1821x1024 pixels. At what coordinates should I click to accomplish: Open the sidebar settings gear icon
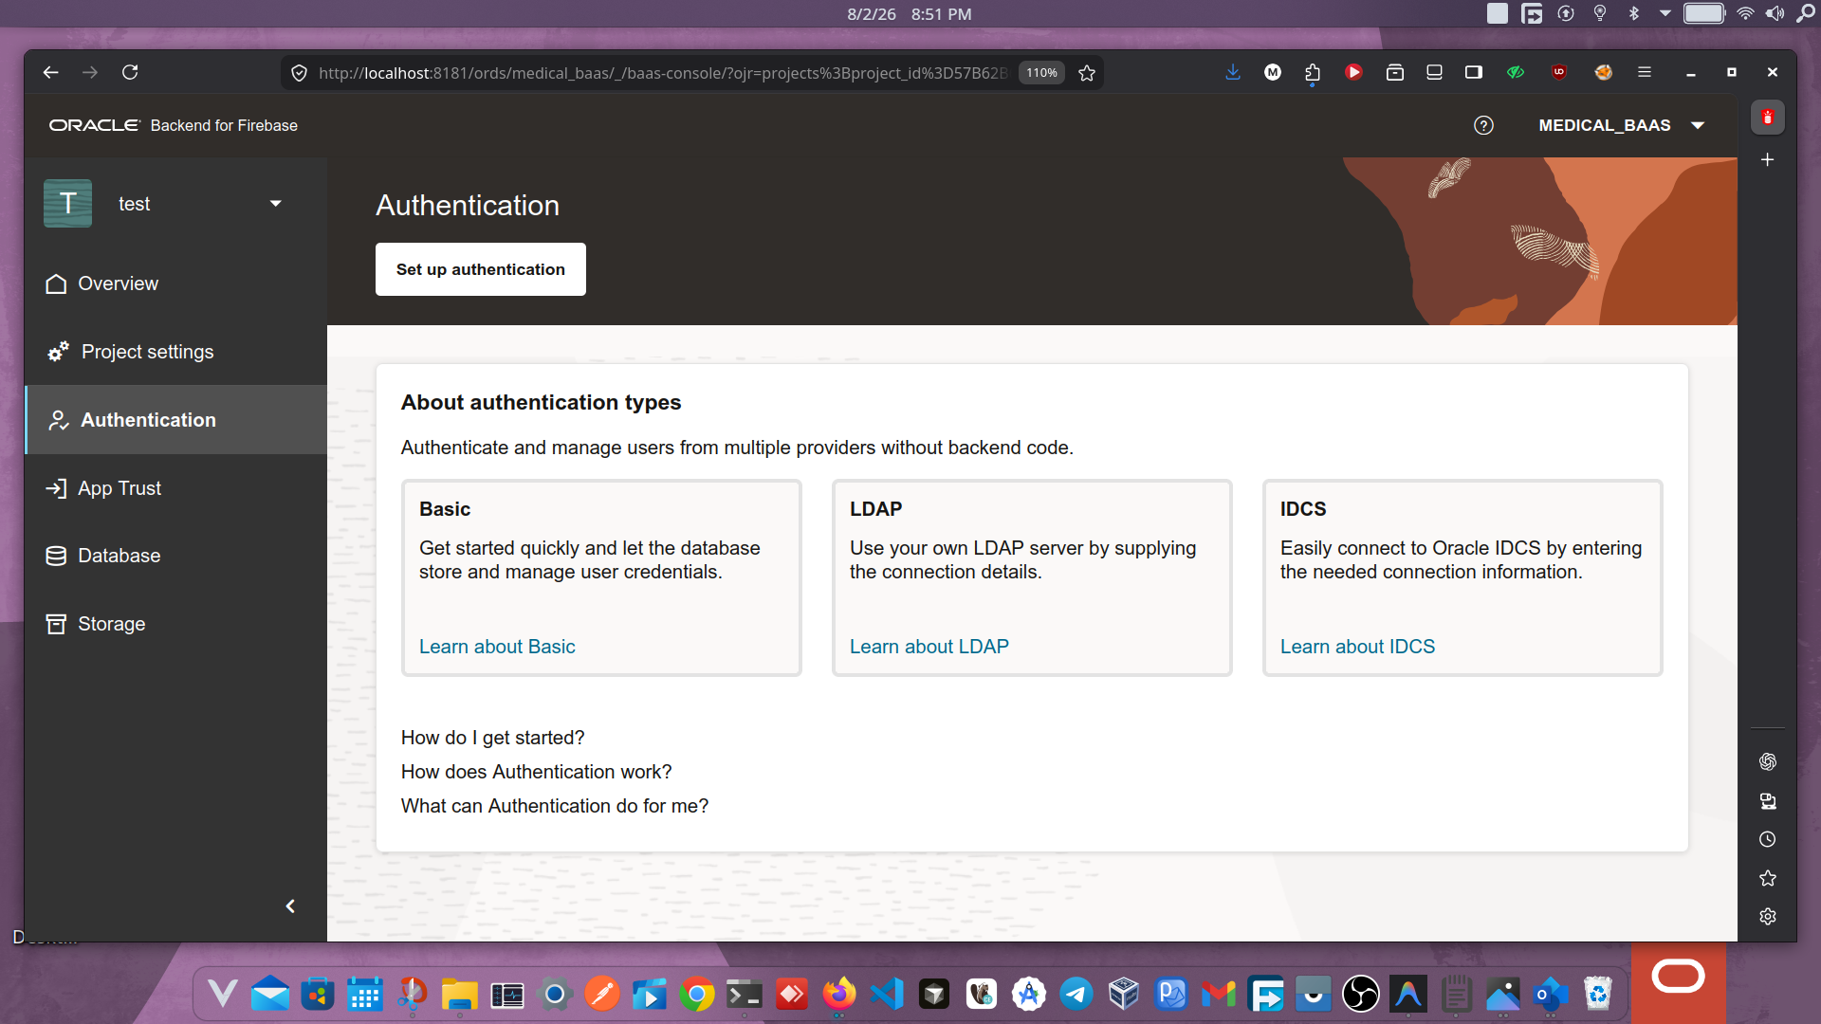point(1767,917)
